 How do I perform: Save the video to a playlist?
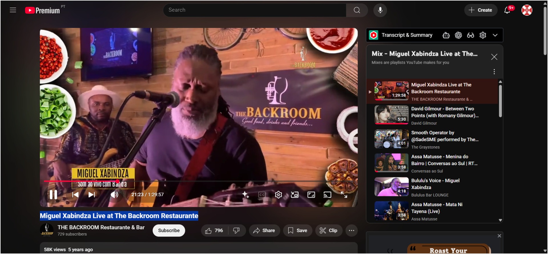(x=298, y=231)
